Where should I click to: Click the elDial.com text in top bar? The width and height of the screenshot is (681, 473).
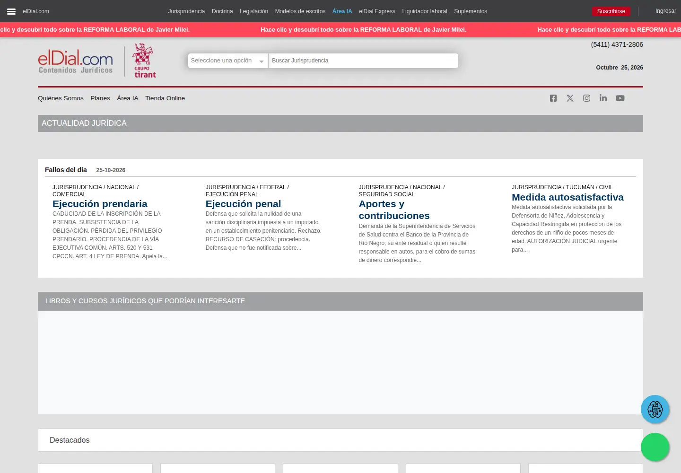click(x=36, y=11)
